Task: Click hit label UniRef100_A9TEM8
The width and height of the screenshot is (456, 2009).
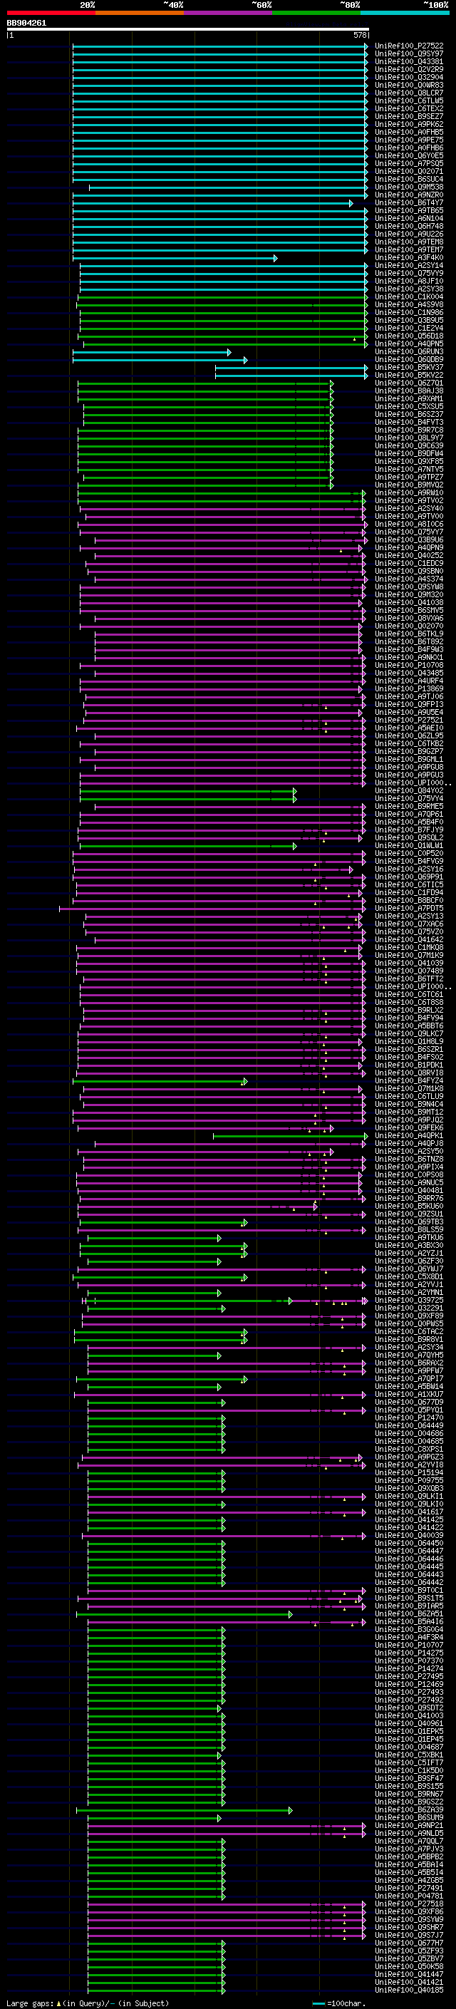Action: pos(409,242)
